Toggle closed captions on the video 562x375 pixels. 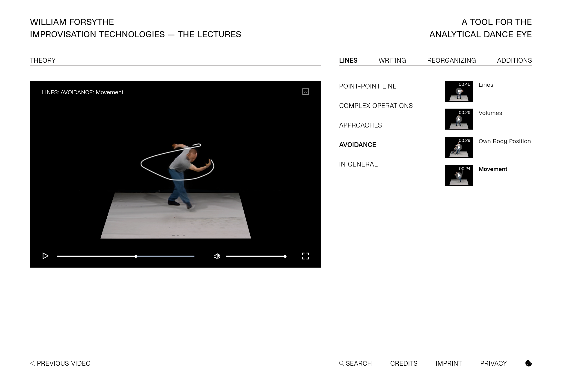[x=305, y=92]
